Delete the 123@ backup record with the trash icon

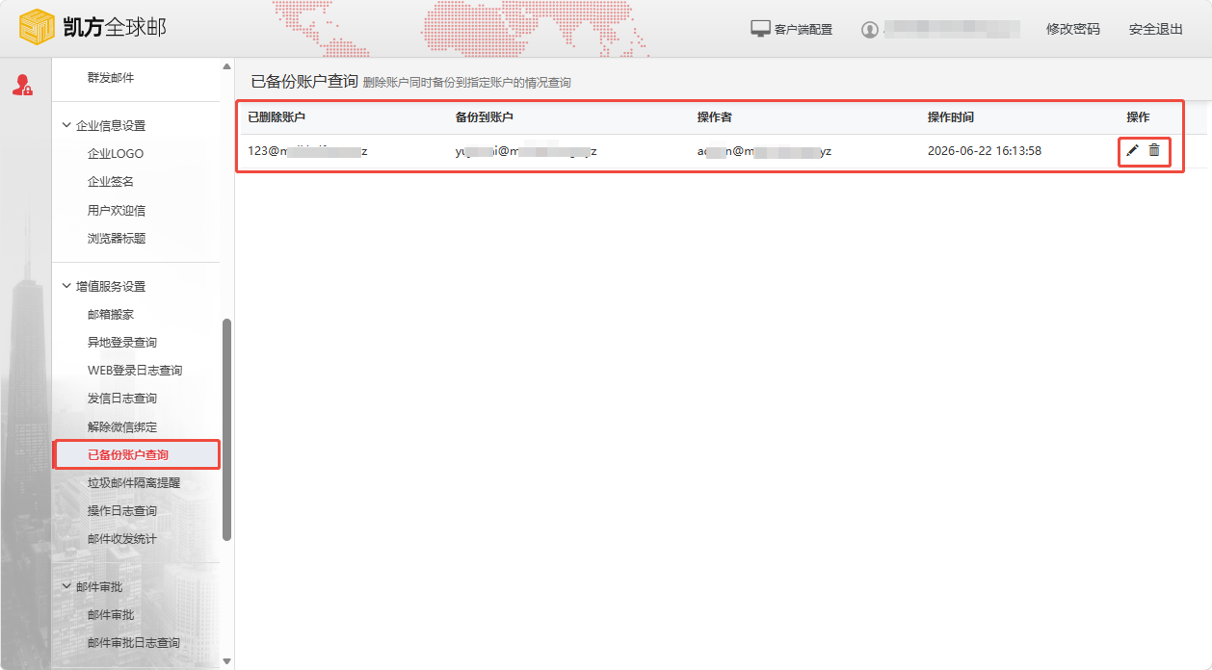coord(1154,150)
